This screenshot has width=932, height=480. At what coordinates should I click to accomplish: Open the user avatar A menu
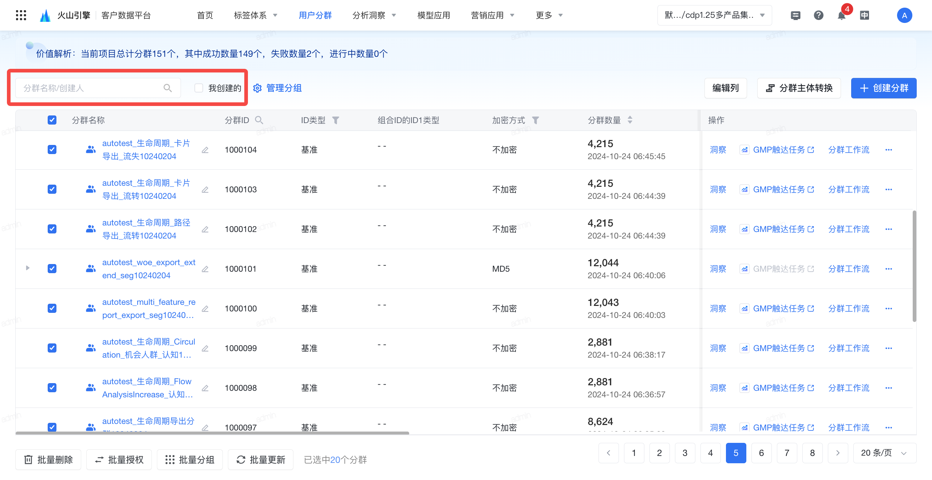tap(904, 15)
